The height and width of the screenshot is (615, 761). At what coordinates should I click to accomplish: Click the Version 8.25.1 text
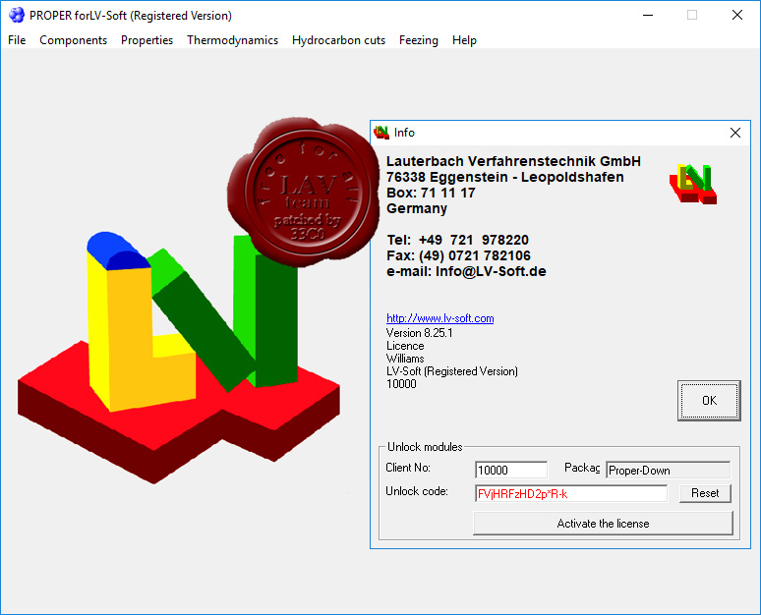[419, 333]
